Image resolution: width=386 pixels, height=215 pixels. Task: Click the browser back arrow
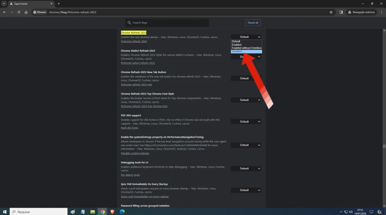pos(4,12)
